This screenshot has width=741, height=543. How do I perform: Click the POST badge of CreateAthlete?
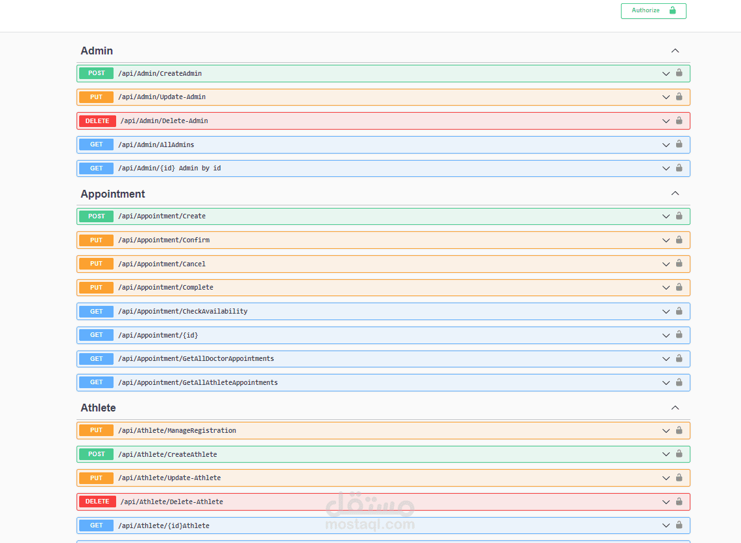(x=97, y=454)
